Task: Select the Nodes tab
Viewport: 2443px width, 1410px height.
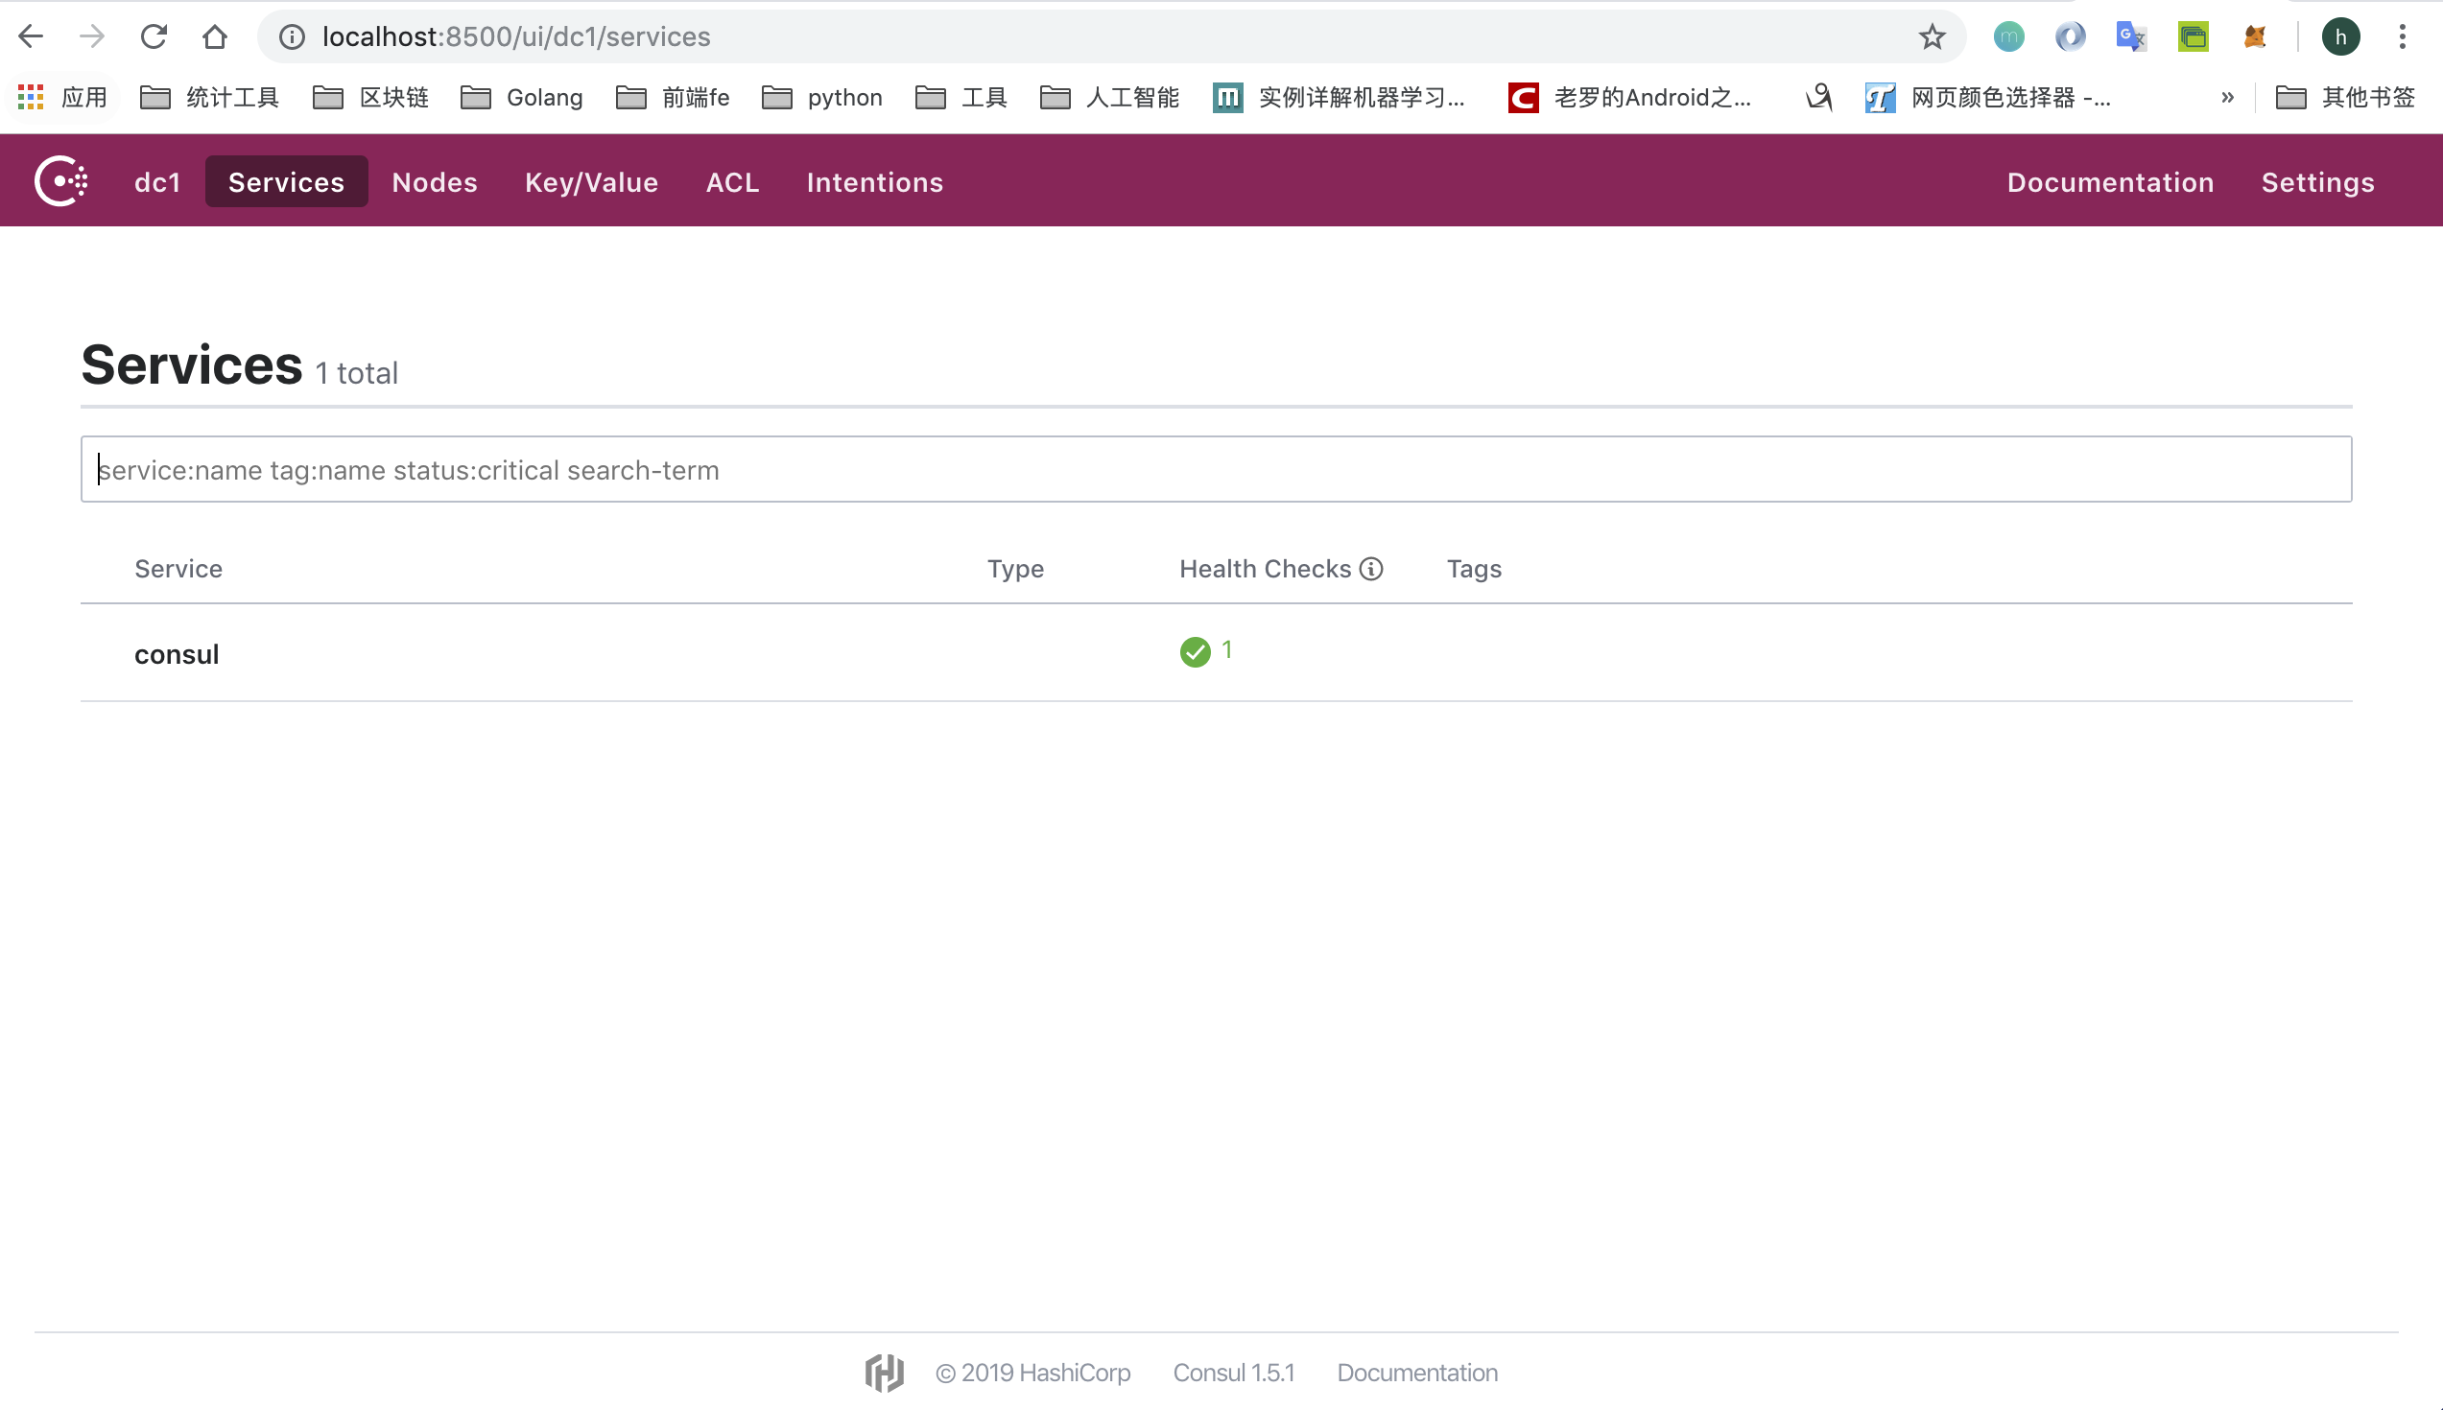Action: 433,181
